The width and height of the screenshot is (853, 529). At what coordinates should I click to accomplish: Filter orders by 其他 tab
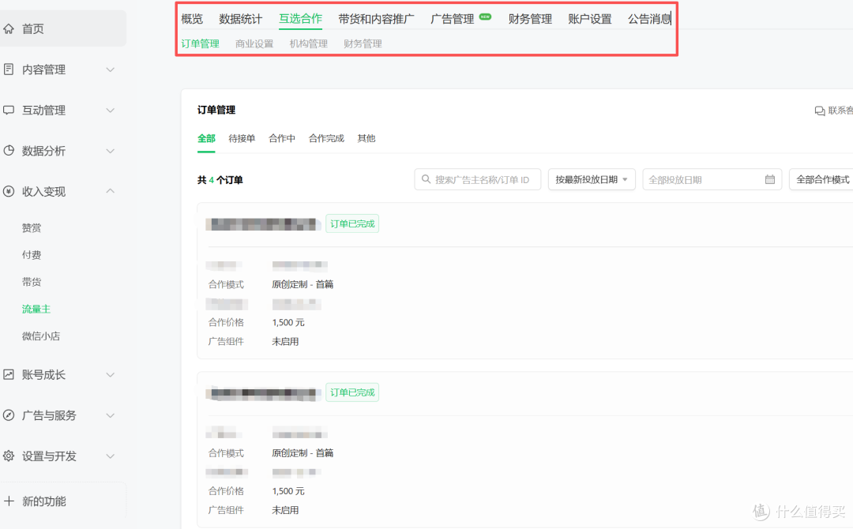tap(366, 138)
